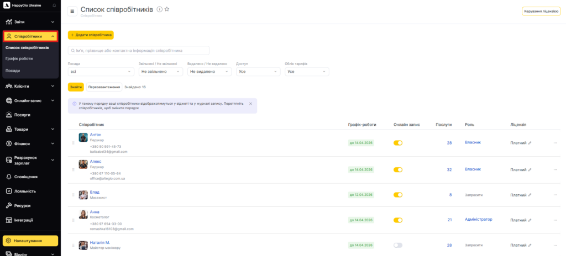The image size is (566, 256).
Task: Close the blue info banner
Action: pyautogui.click(x=250, y=103)
